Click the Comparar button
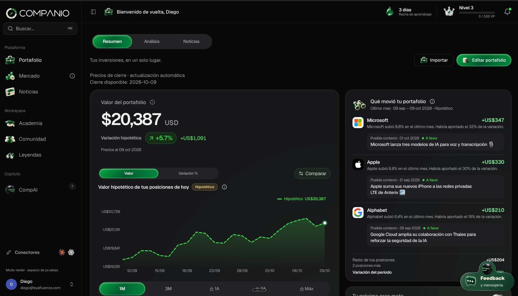 click(312, 174)
